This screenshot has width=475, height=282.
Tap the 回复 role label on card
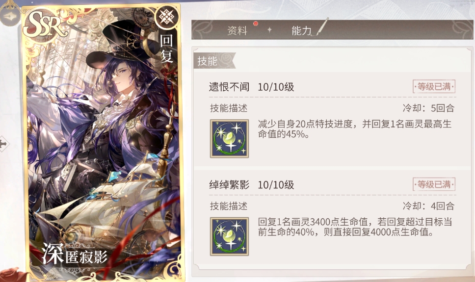166,49
